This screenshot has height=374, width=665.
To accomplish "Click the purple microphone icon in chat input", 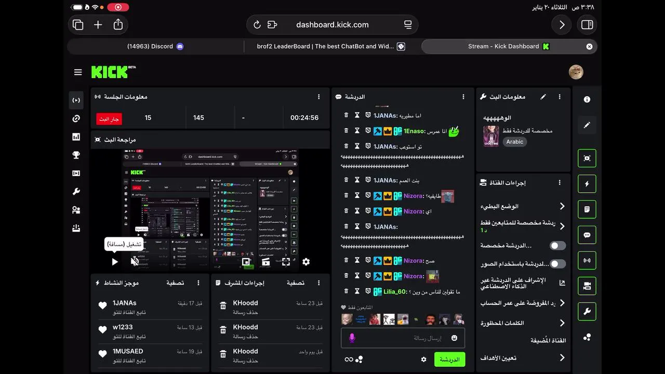I will click(352, 338).
